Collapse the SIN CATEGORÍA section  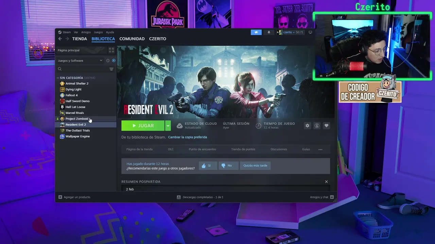pos(58,78)
